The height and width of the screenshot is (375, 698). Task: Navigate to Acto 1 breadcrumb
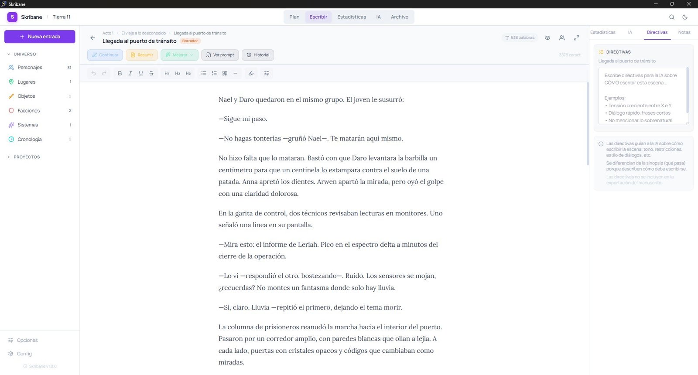coord(108,33)
